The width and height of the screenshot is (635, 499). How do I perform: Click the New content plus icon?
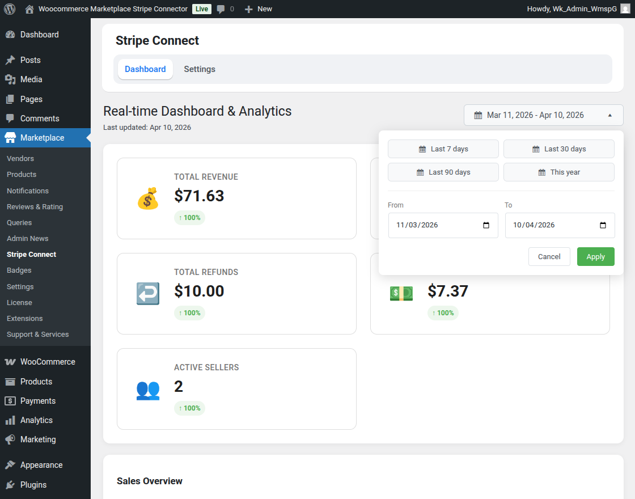[248, 9]
